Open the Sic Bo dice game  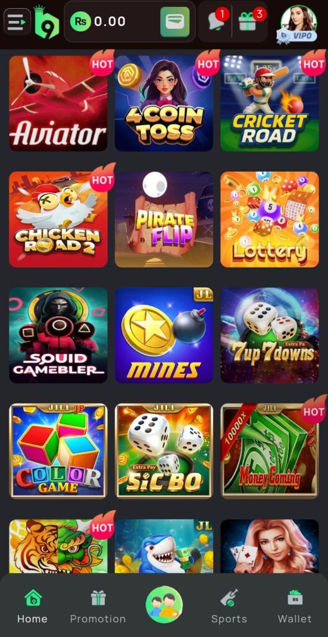164,451
